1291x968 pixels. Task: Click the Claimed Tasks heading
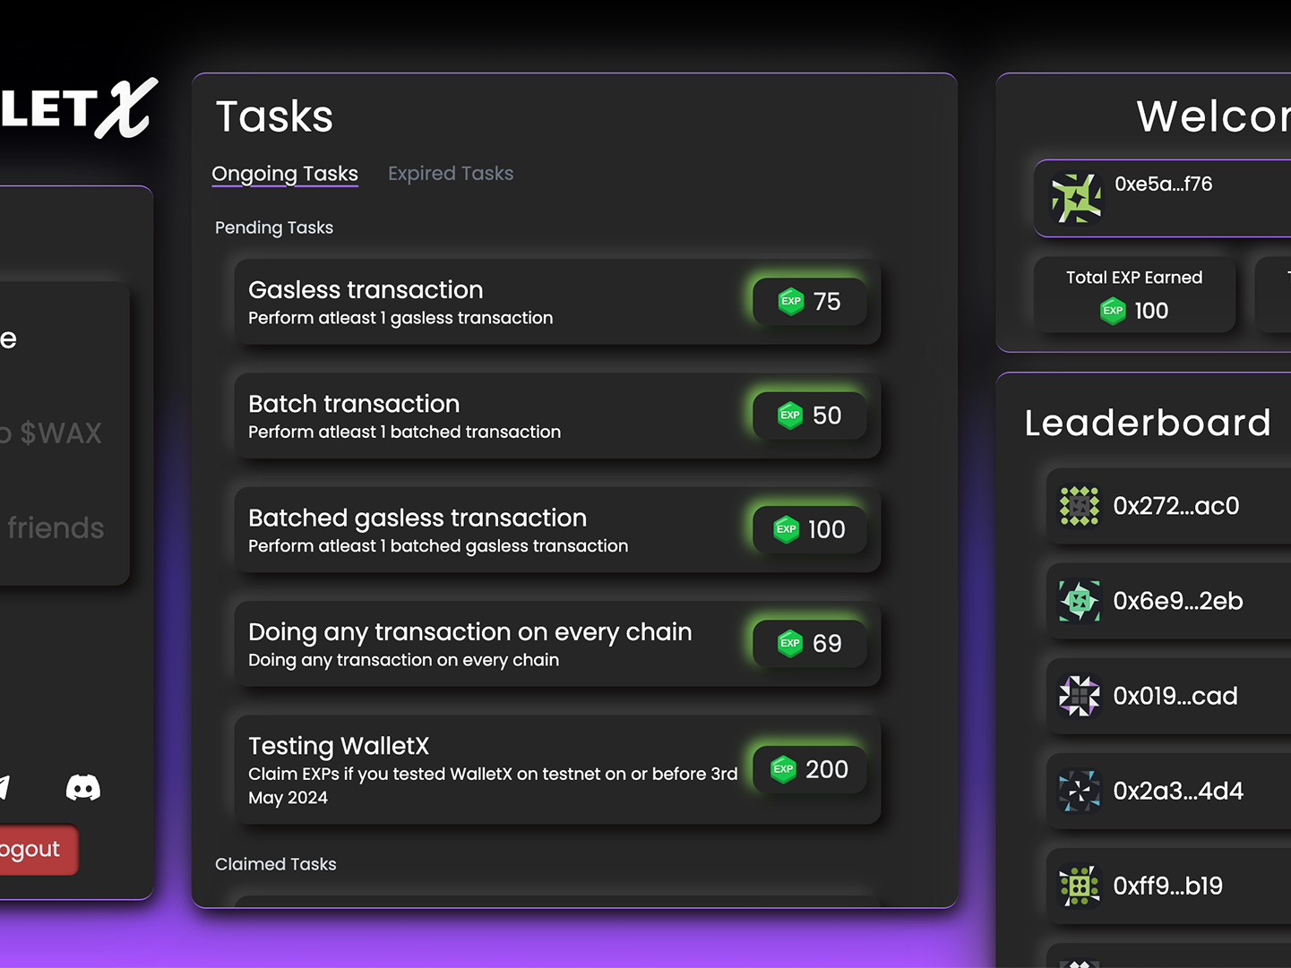[276, 864]
